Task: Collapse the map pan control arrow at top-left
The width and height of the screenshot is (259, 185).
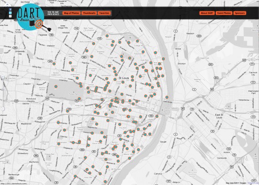Action: point(7,5)
